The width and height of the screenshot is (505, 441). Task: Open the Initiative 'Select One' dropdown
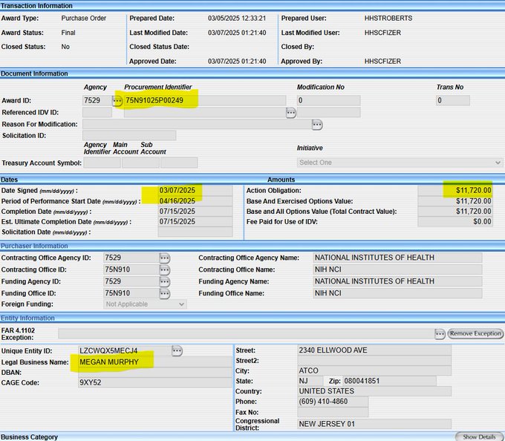pos(400,163)
